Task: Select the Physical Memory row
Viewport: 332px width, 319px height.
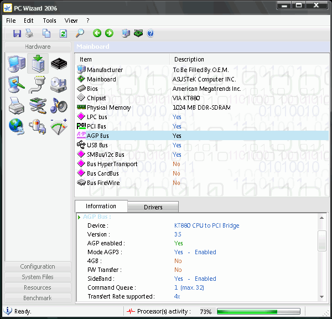Action: pos(202,107)
